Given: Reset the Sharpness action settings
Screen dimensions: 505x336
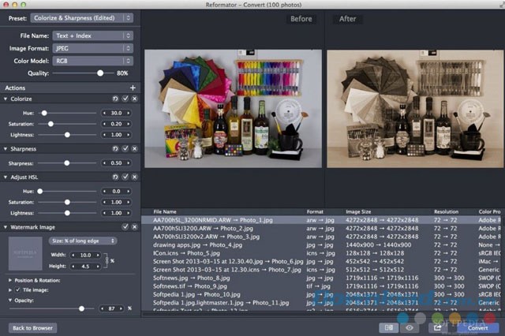Looking at the screenshot, I should (x=116, y=148).
